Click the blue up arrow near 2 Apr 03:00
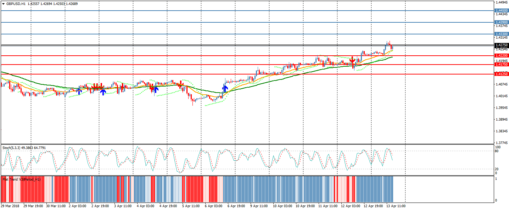 (79, 91)
